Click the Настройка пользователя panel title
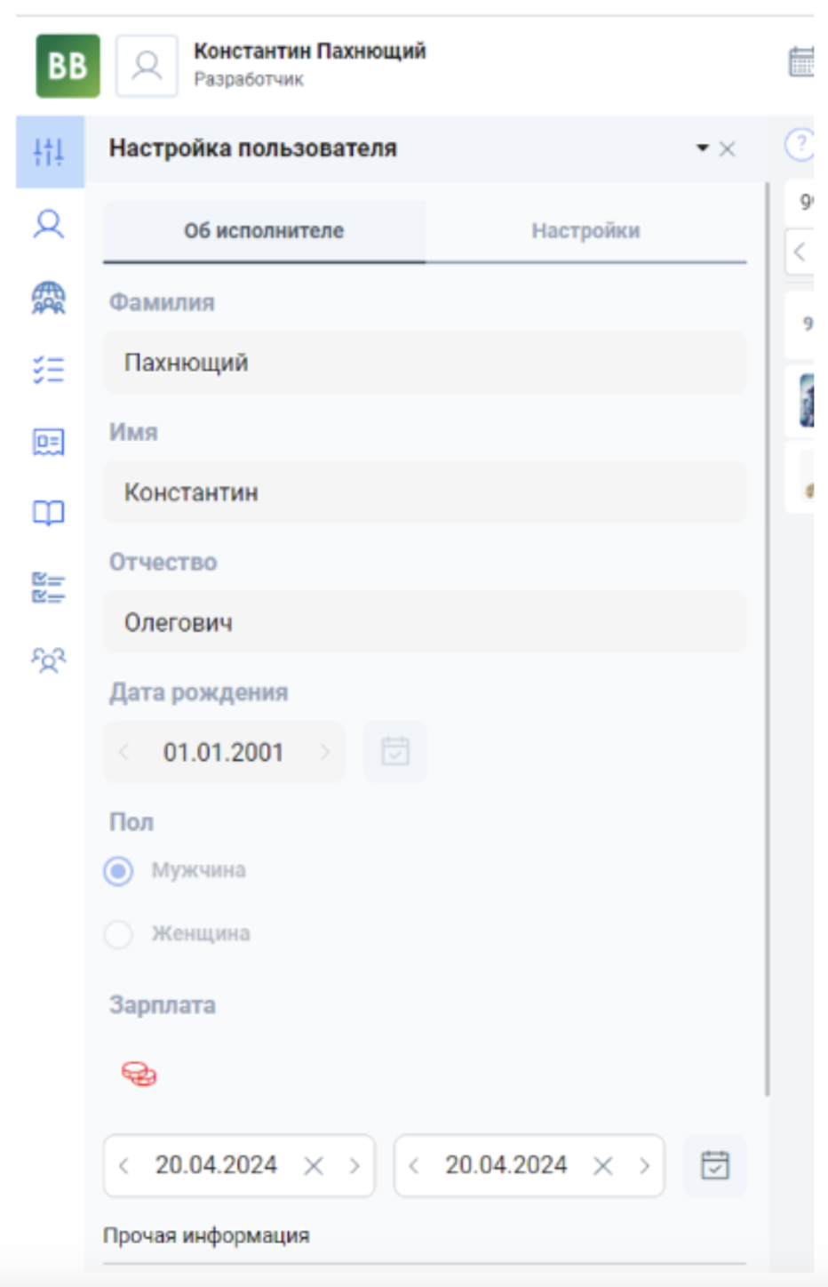The height and width of the screenshot is (1287, 828). 253,148
